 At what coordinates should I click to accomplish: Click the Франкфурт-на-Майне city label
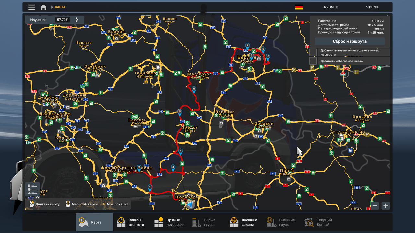click(x=126, y=168)
